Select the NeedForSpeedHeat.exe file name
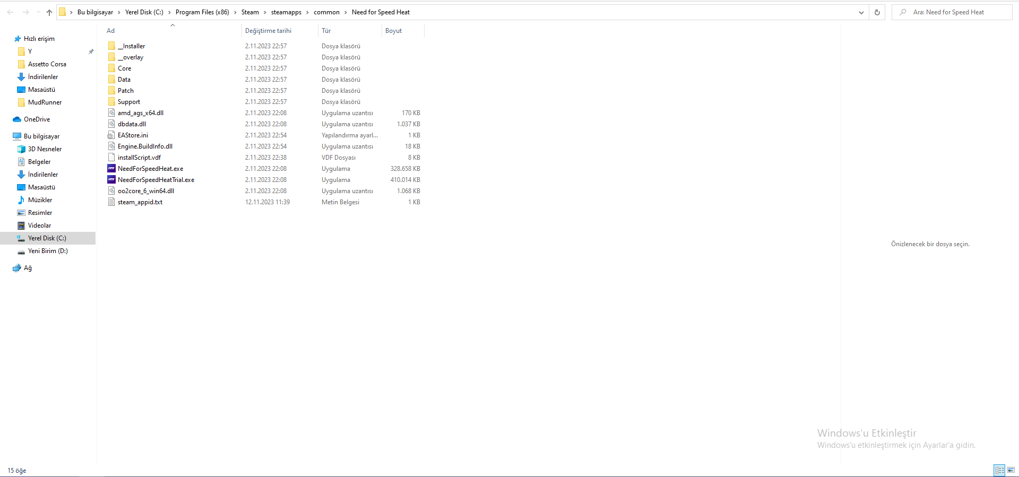The image size is (1019, 477). 151,169
